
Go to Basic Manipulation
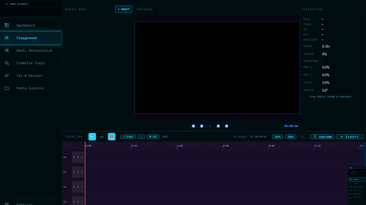click(x=31, y=51)
